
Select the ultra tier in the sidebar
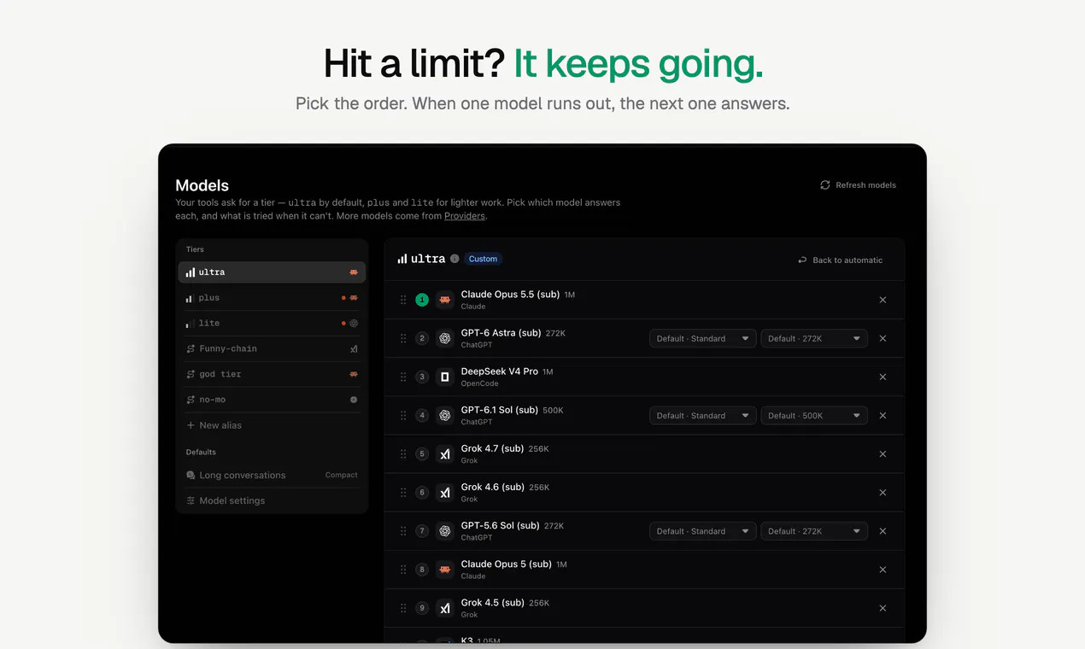click(x=272, y=272)
